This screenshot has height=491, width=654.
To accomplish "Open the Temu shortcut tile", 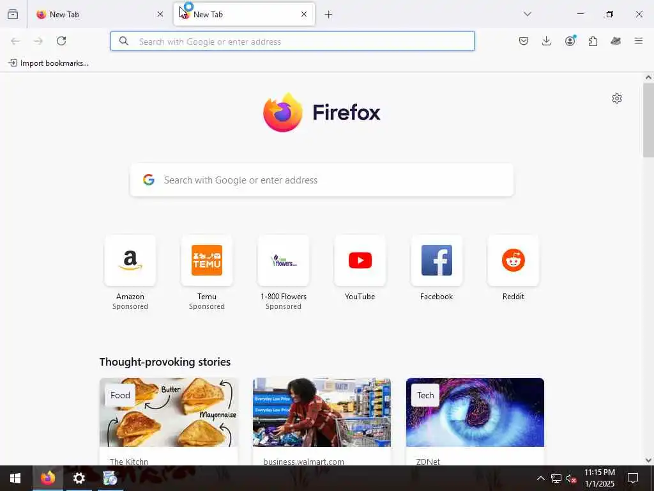I will (x=207, y=261).
